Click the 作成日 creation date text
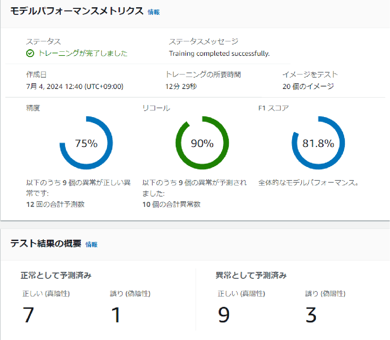 (75, 86)
